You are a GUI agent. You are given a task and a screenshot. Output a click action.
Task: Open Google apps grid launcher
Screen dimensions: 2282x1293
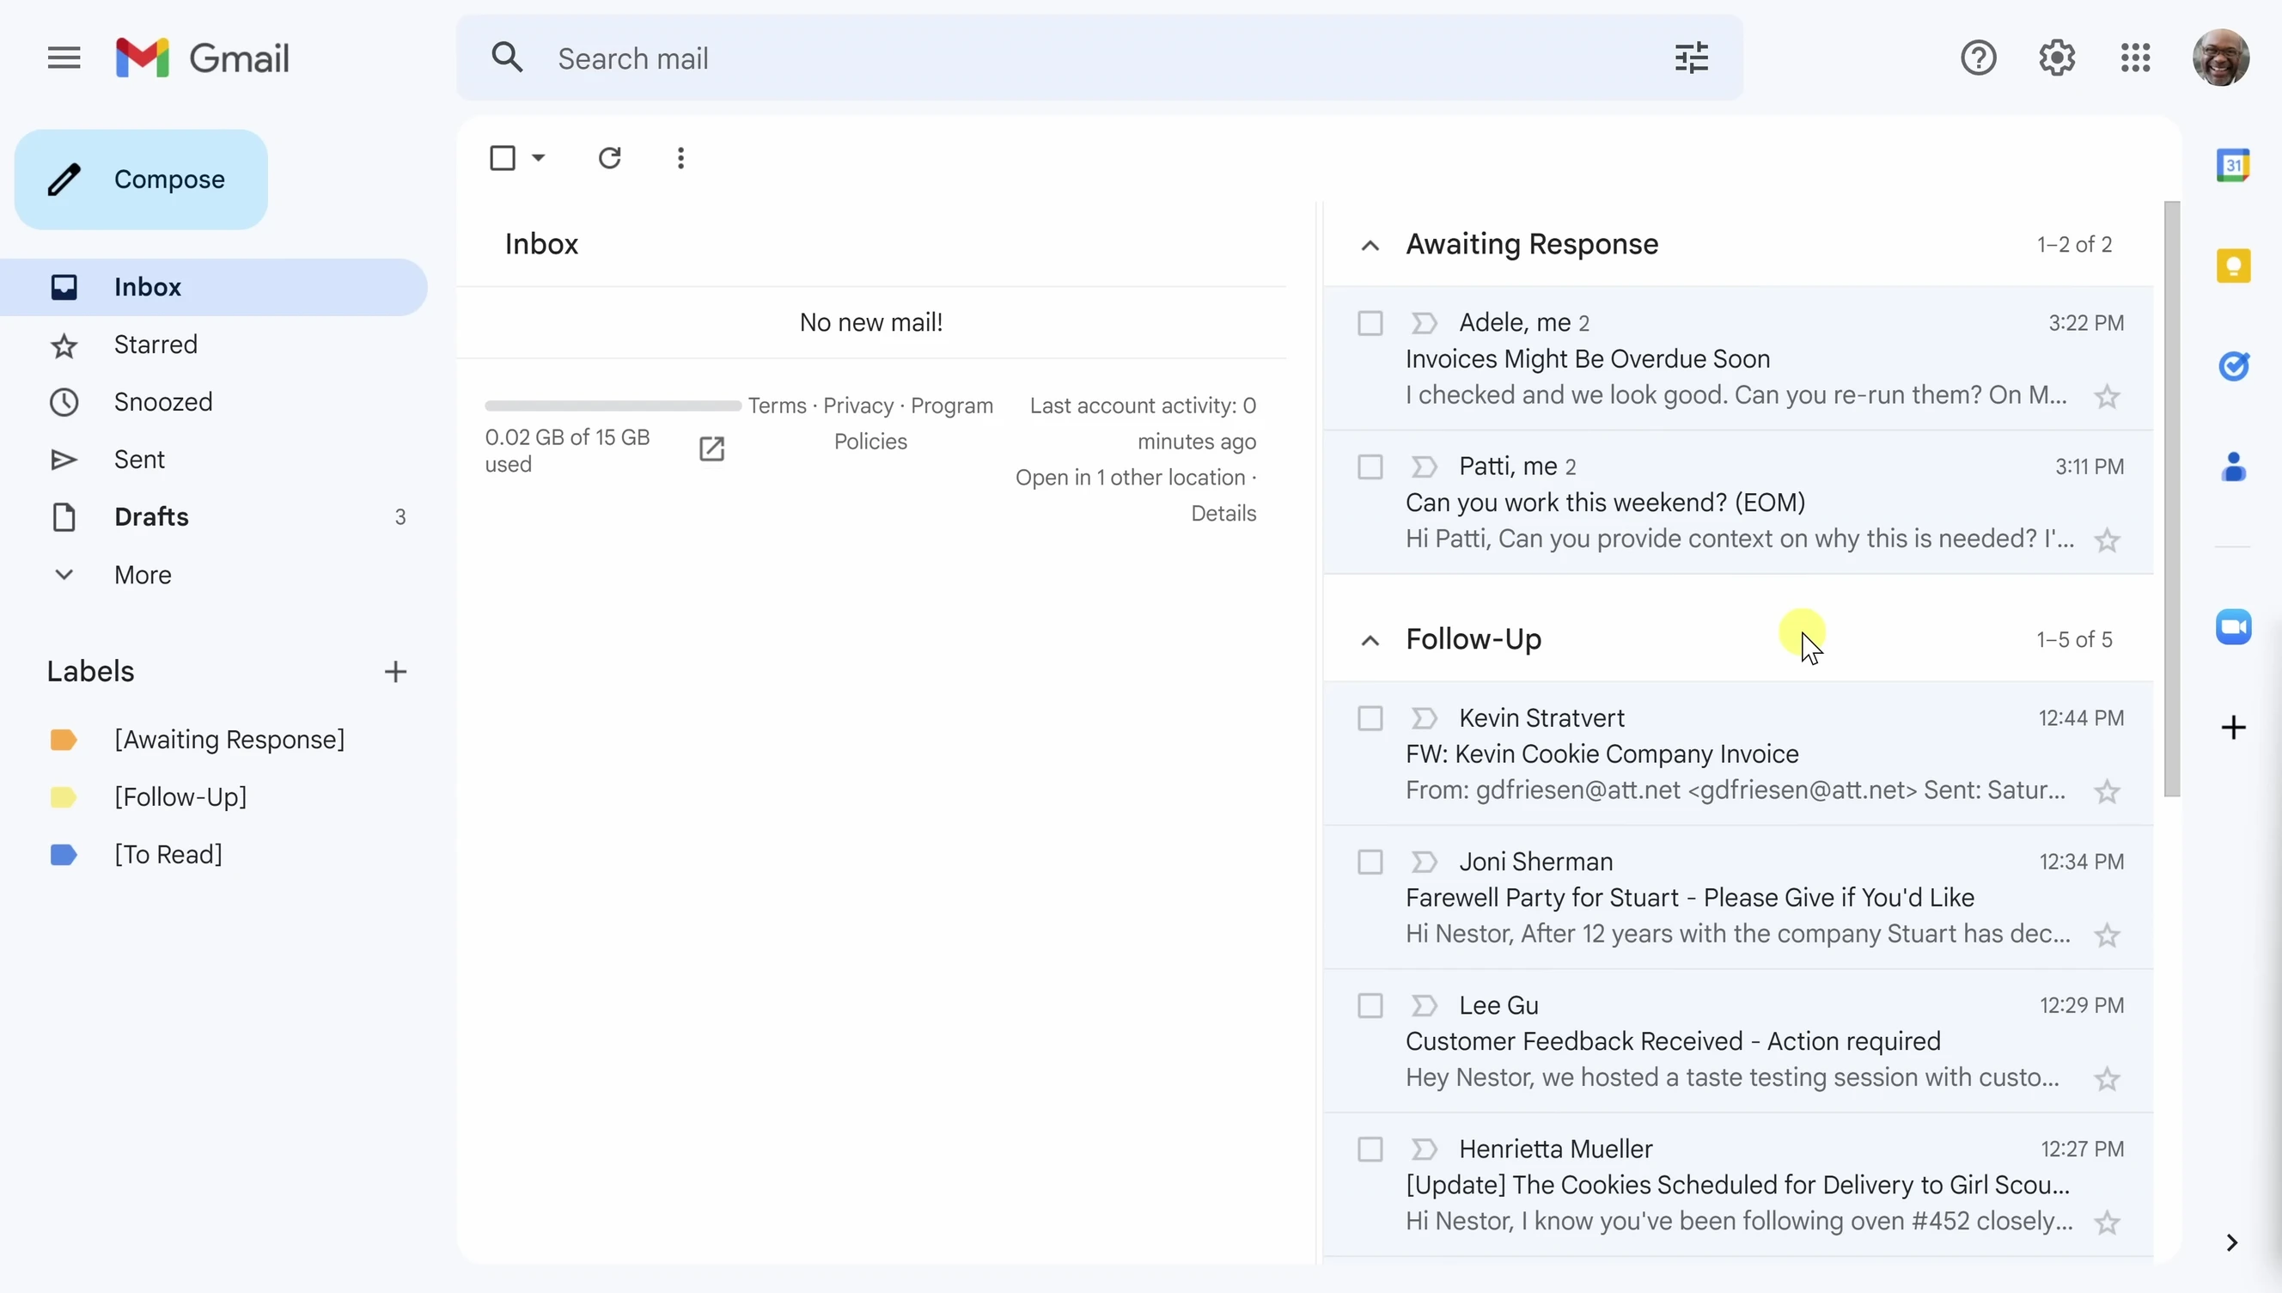[x=2135, y=58]
